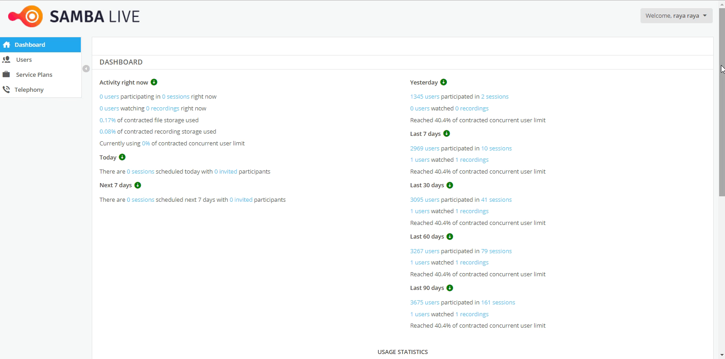
Task: Click green download icon beside Last 90 days
Action: pos(450,288)
